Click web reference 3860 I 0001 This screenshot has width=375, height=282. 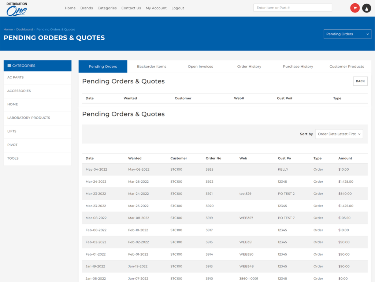click(x=249, y=278)
